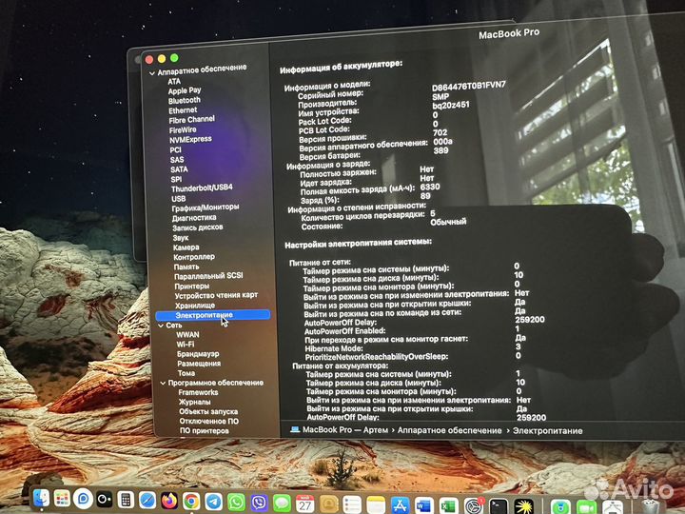Open white circle blue chat bubble Dock icon
This screenshot has height=514, width=685.
point(83,499)
